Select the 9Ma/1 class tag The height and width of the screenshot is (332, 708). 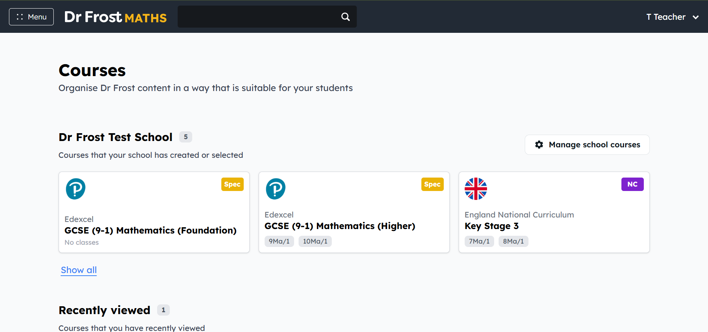click(x=279, y=241)
